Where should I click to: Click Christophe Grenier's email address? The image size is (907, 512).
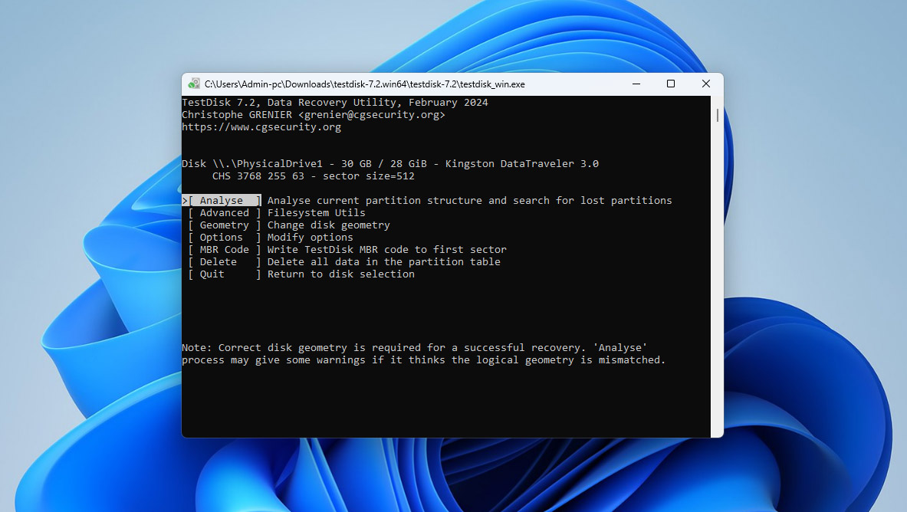372,114
